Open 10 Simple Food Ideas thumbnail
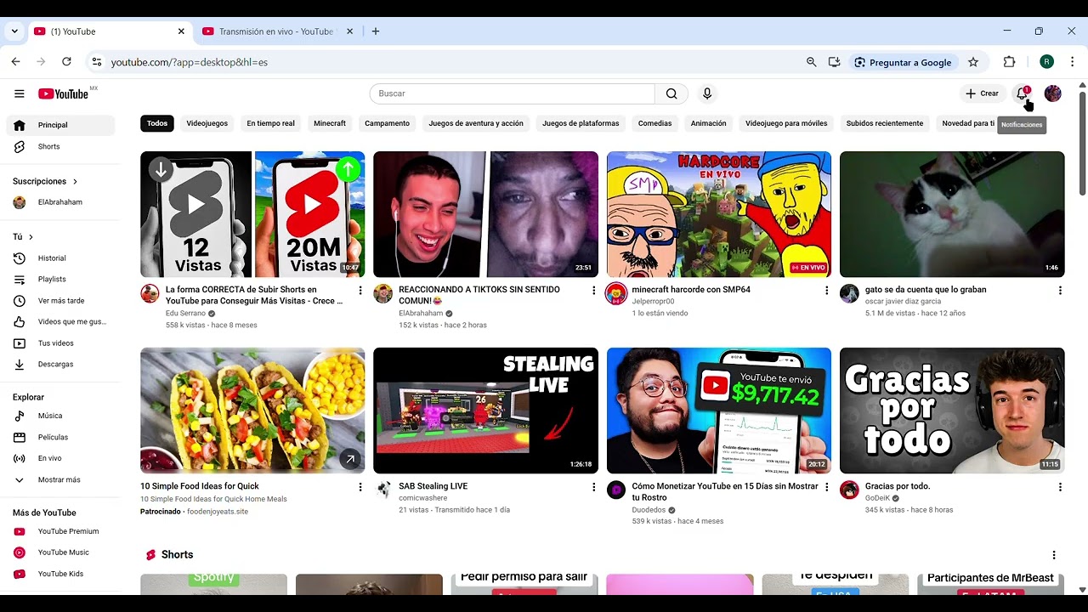 click(x=252, y=411)
